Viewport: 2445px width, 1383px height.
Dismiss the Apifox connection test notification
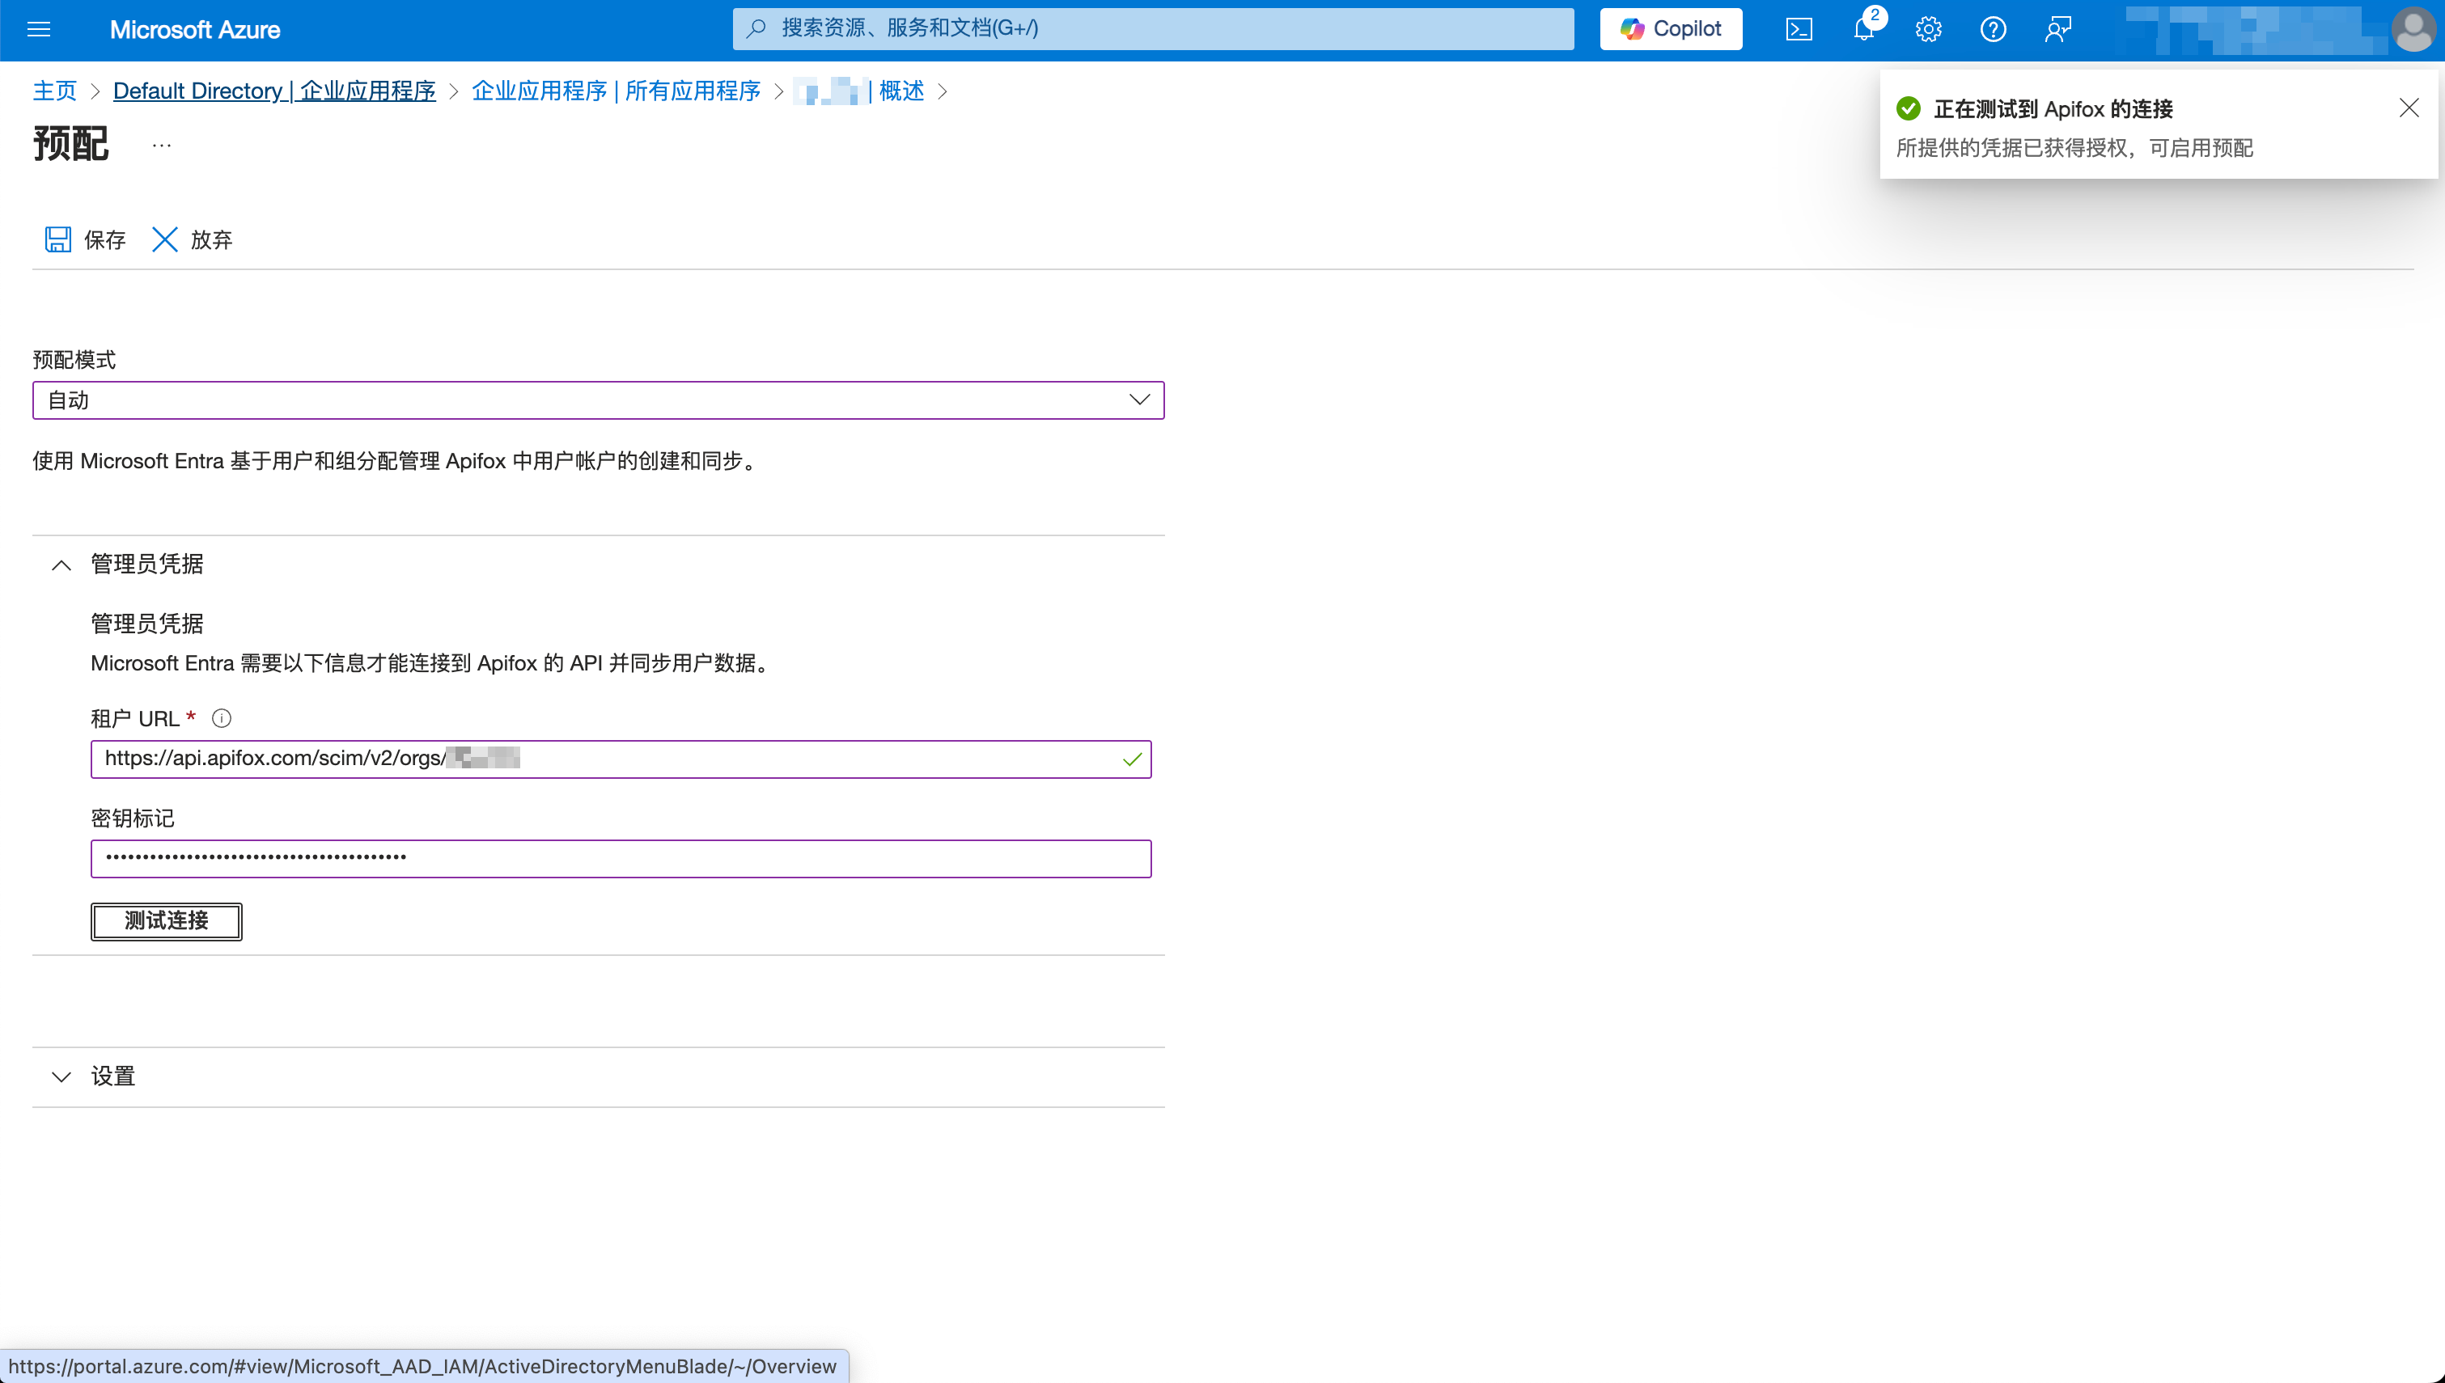[2409, 108]
